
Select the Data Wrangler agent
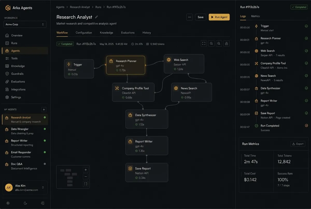point(25,131)
